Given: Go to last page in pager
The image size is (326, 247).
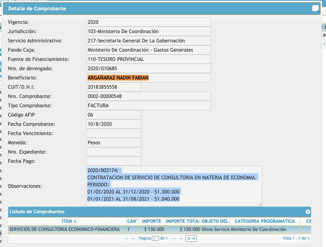Looking at the screenshot, I should (x=181, y=238).
